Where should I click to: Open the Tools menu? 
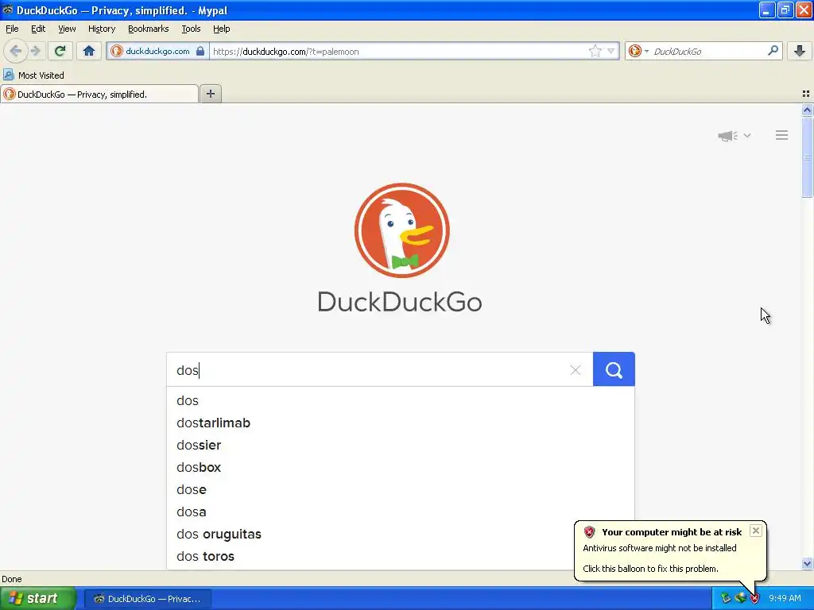[x=191, y=29]
